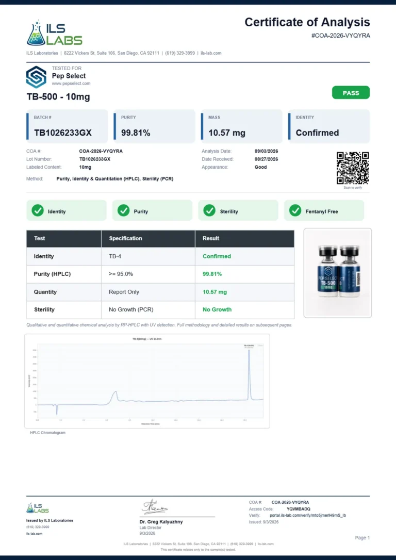The height and width of the screenshot is (560, 396).
Task: Select the Identity Confirmed card
Action: pos(329,126)
